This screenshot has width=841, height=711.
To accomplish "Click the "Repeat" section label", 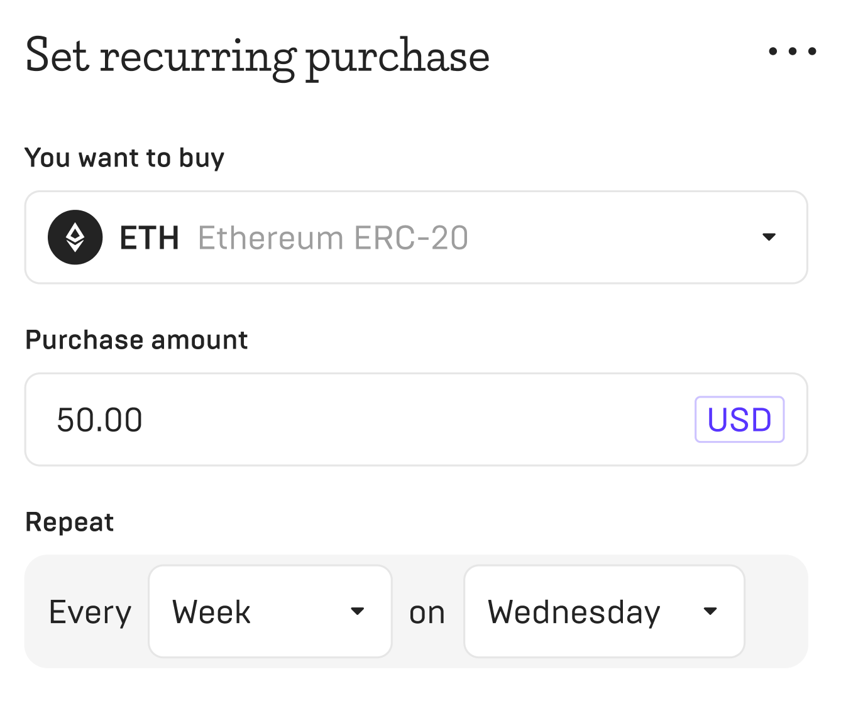I will [x=69, y=522].
